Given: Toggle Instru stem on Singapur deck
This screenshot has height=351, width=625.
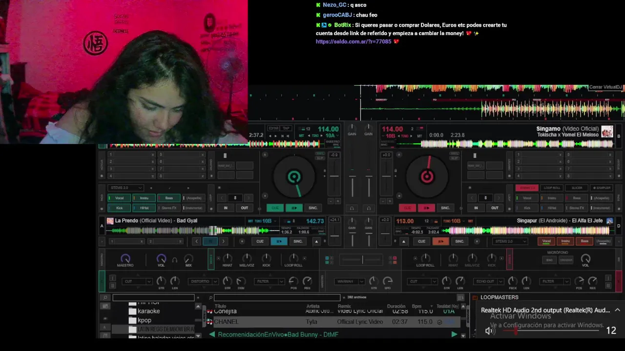Looking at the screenshot, I should (565, 241).
